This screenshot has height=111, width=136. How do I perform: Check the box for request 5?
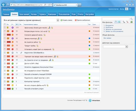[x=5, y=89]
